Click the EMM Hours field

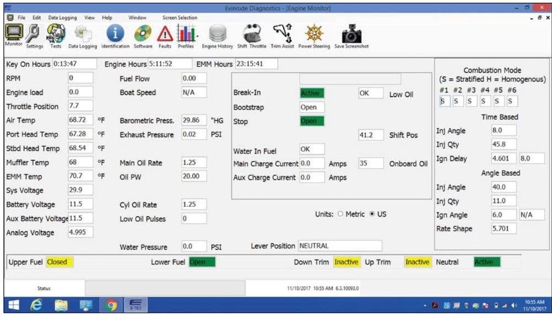pos(256,64)
